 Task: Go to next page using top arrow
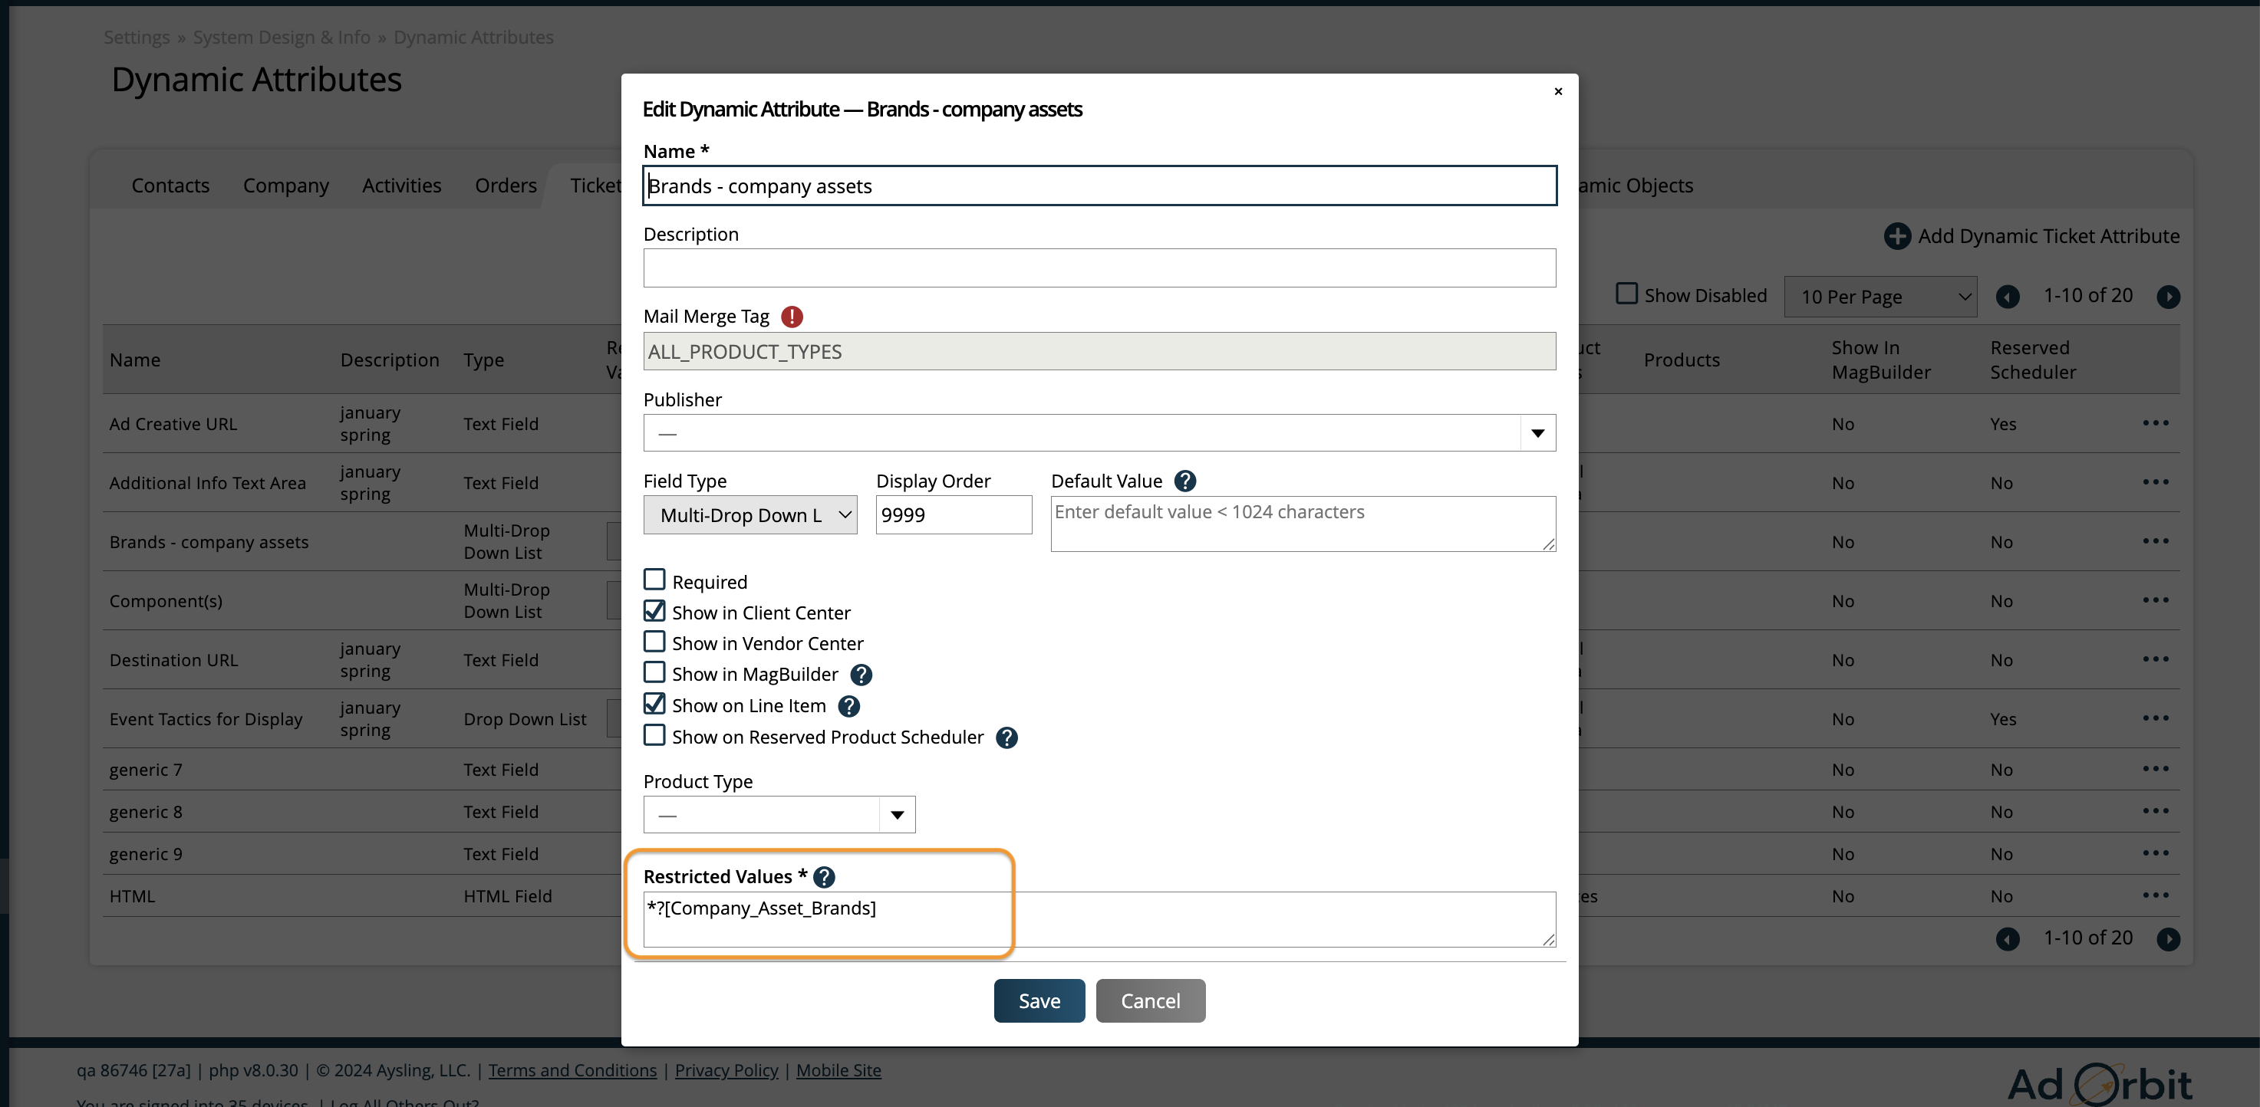[x=2168, y=296]
